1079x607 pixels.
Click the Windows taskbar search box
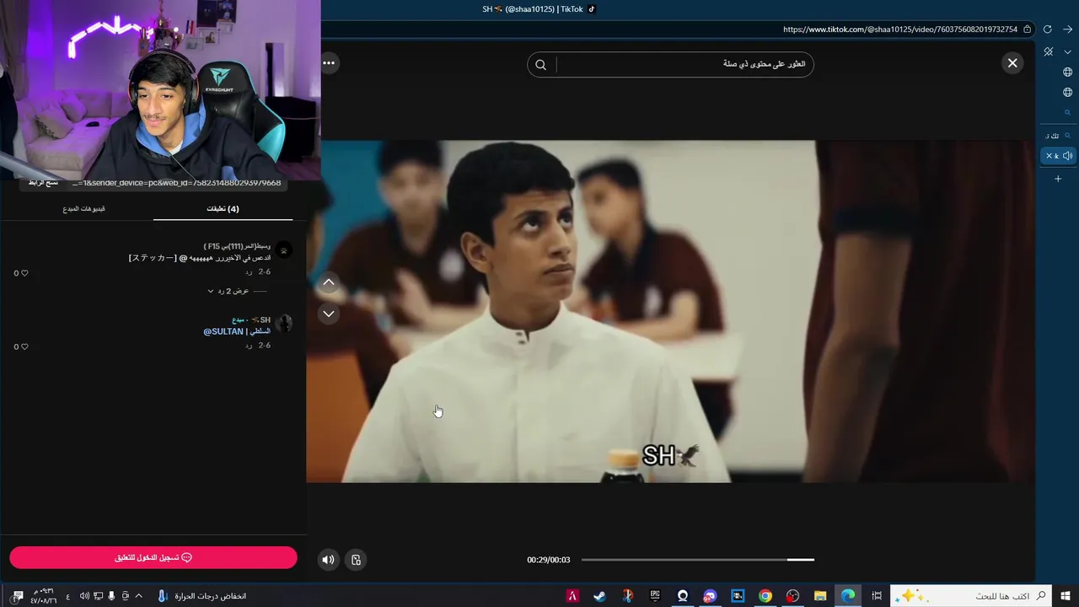[x=970, y=595]
